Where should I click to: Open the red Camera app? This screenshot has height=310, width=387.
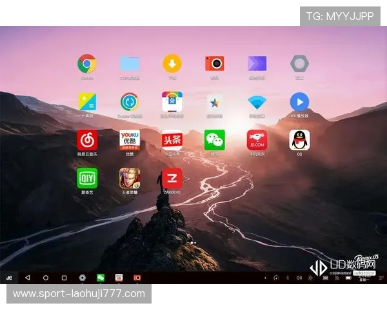(x=215, y=63)
